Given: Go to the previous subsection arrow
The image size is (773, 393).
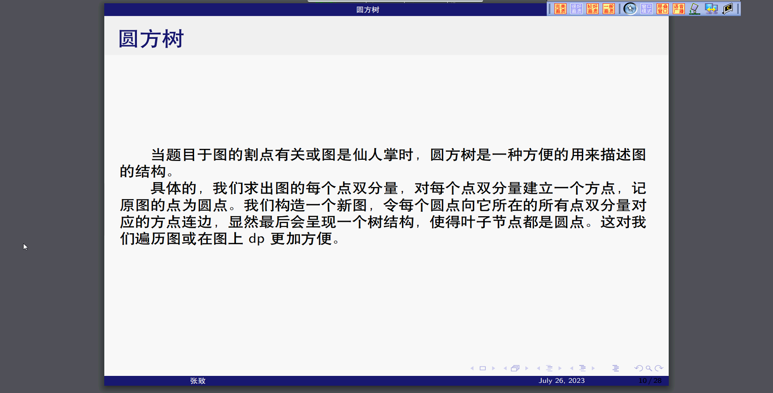Looking at the screenshot, I should click(538, 368).
